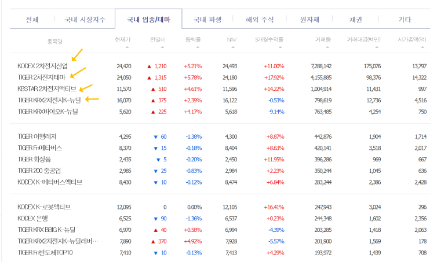Click TIGER 2차전지테마 change +5.78%
The height and width of the screenshot is (262, 448).
tap(192, 78)
